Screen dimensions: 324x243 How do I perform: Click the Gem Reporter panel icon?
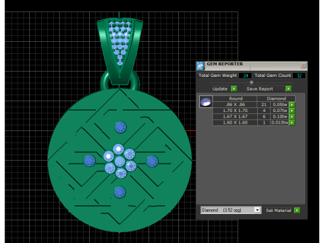pos(200,65)
